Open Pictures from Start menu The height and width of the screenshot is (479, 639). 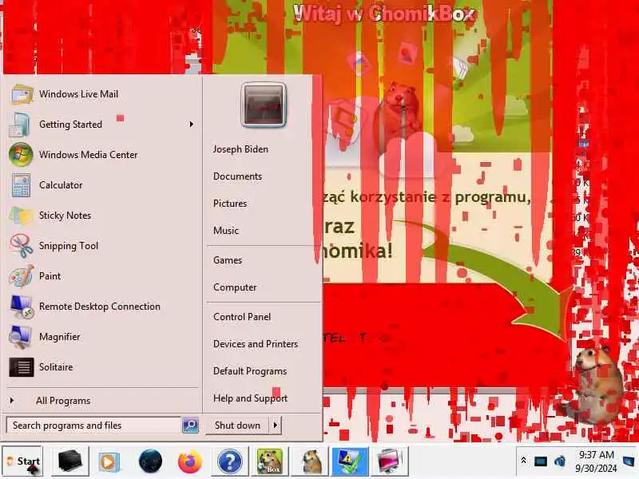click(x=230, y=204)
